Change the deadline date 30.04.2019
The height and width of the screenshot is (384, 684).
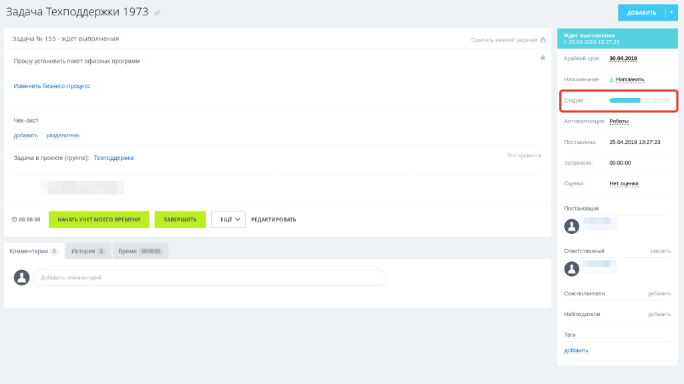tap(623, 59)
